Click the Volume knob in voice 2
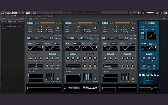The image size is (168, 105). click(x=95, y=79)
